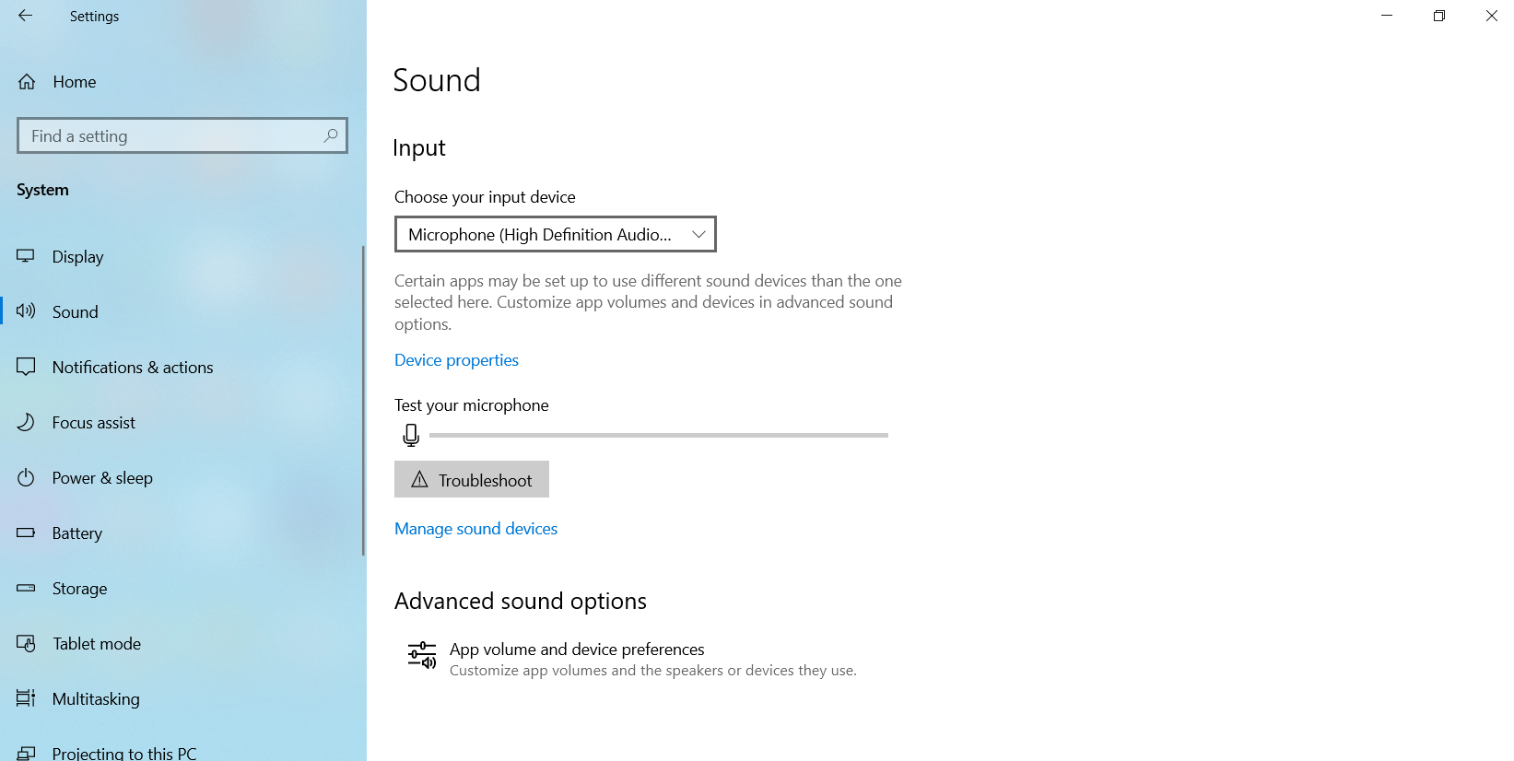Image resolution: width=1514 pixels, height=761 pixels.
Task: Click the Focus assist moon icon
Action: (x=26, y=422)
